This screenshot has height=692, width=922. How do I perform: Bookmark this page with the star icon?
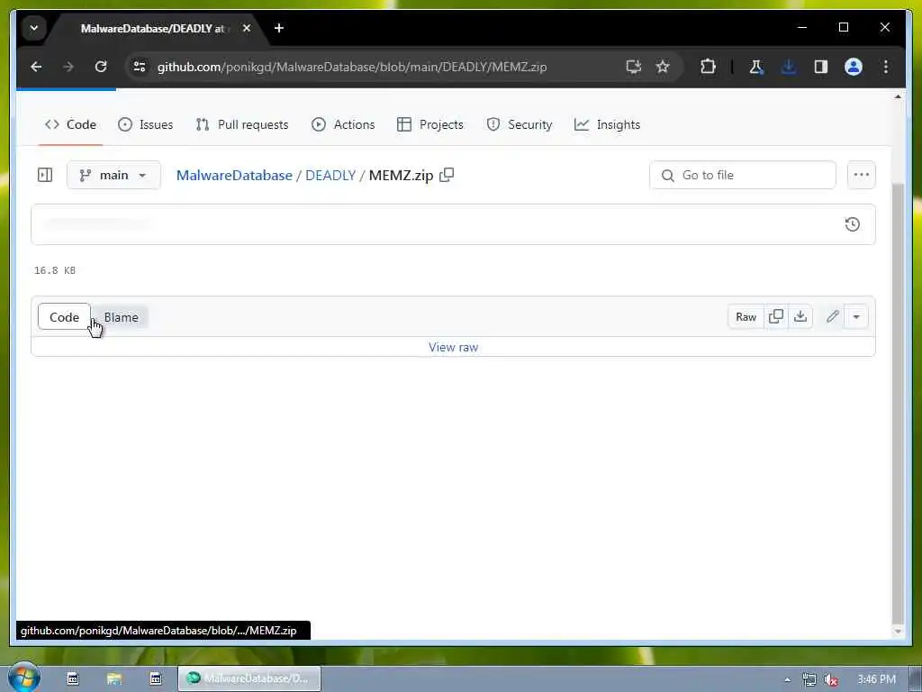(x=663, y=67)
